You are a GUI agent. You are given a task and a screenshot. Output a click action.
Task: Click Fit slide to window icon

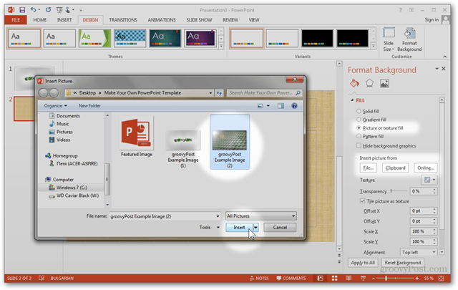point(441,279)
